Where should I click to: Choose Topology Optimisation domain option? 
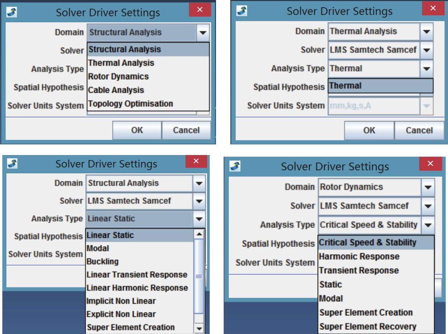pos(130,104)
